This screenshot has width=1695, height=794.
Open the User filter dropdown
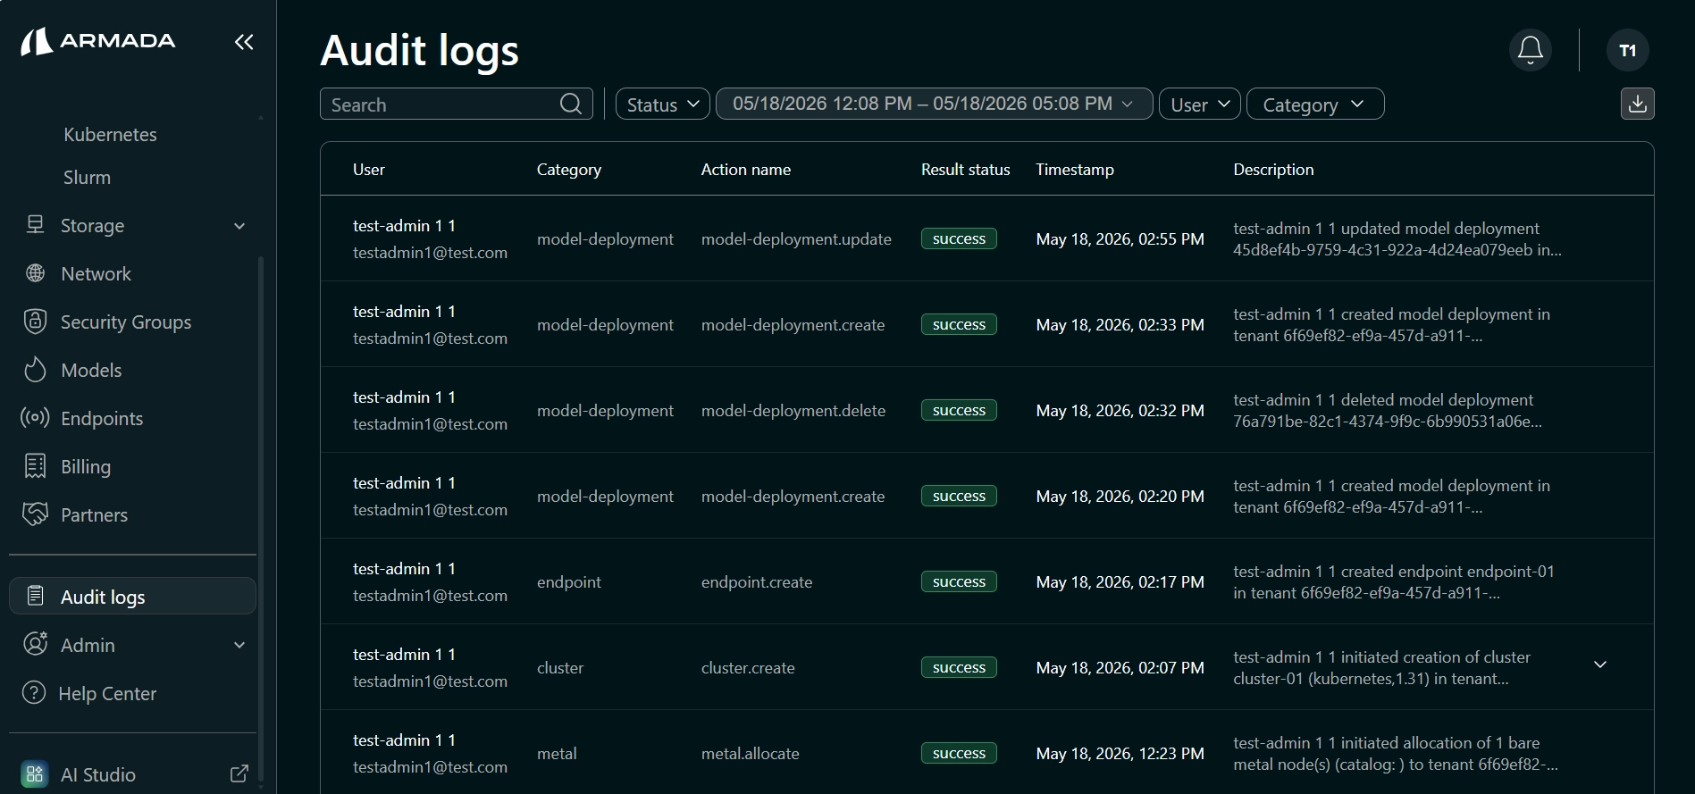[x=1199, y=104]
